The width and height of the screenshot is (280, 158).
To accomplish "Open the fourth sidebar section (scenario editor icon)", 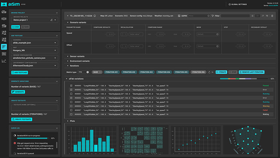I will (x=4, y=33).
